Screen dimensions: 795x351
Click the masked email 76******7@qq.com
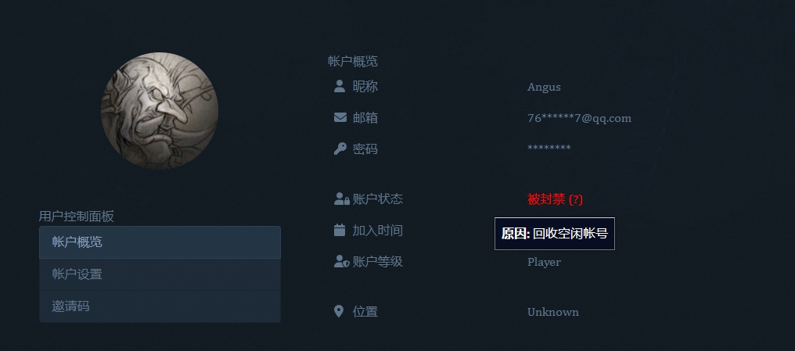(x=579, y=118)
